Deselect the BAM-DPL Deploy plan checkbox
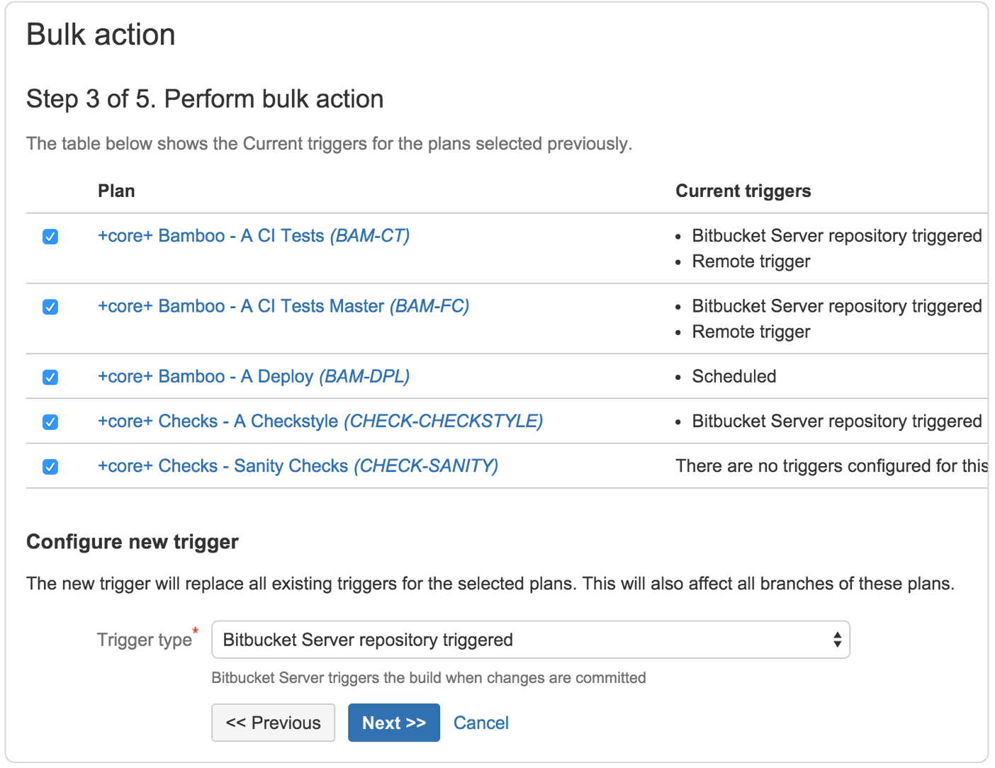This screenshot has height=768, width=995. 50,377
